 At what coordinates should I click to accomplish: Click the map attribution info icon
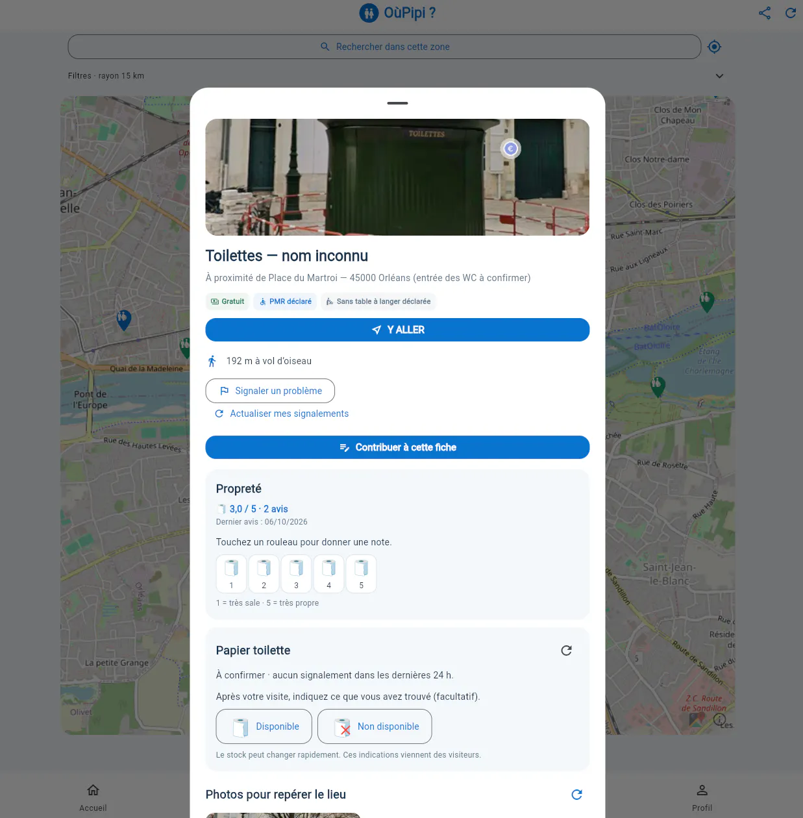point(719,719)
